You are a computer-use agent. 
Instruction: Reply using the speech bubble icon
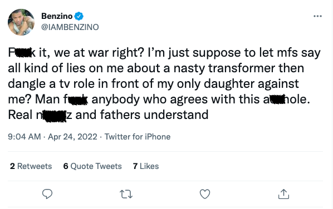coord(47,194)
